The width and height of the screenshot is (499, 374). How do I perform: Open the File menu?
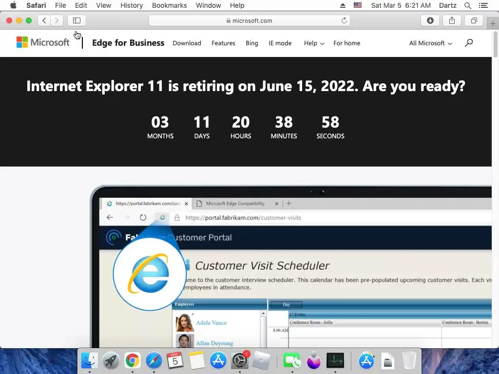pos(60,5)
